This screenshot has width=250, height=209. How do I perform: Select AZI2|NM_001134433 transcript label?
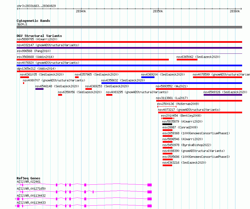[x=31, y=203]
